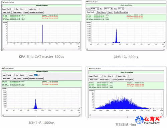Open Detailed Description in the 其他主站-500us window
The height and width of the screenshot is (128, 167).
tap(121, 12)
